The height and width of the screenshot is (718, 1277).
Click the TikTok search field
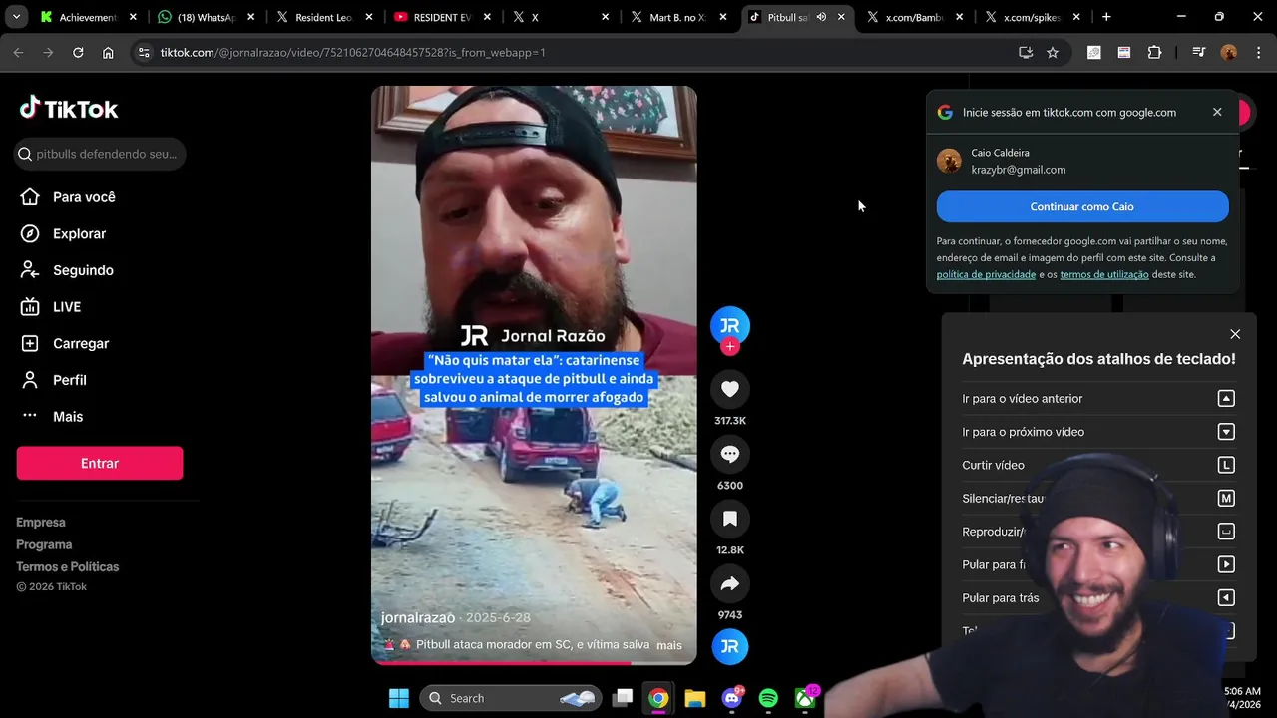coord(101,154)
